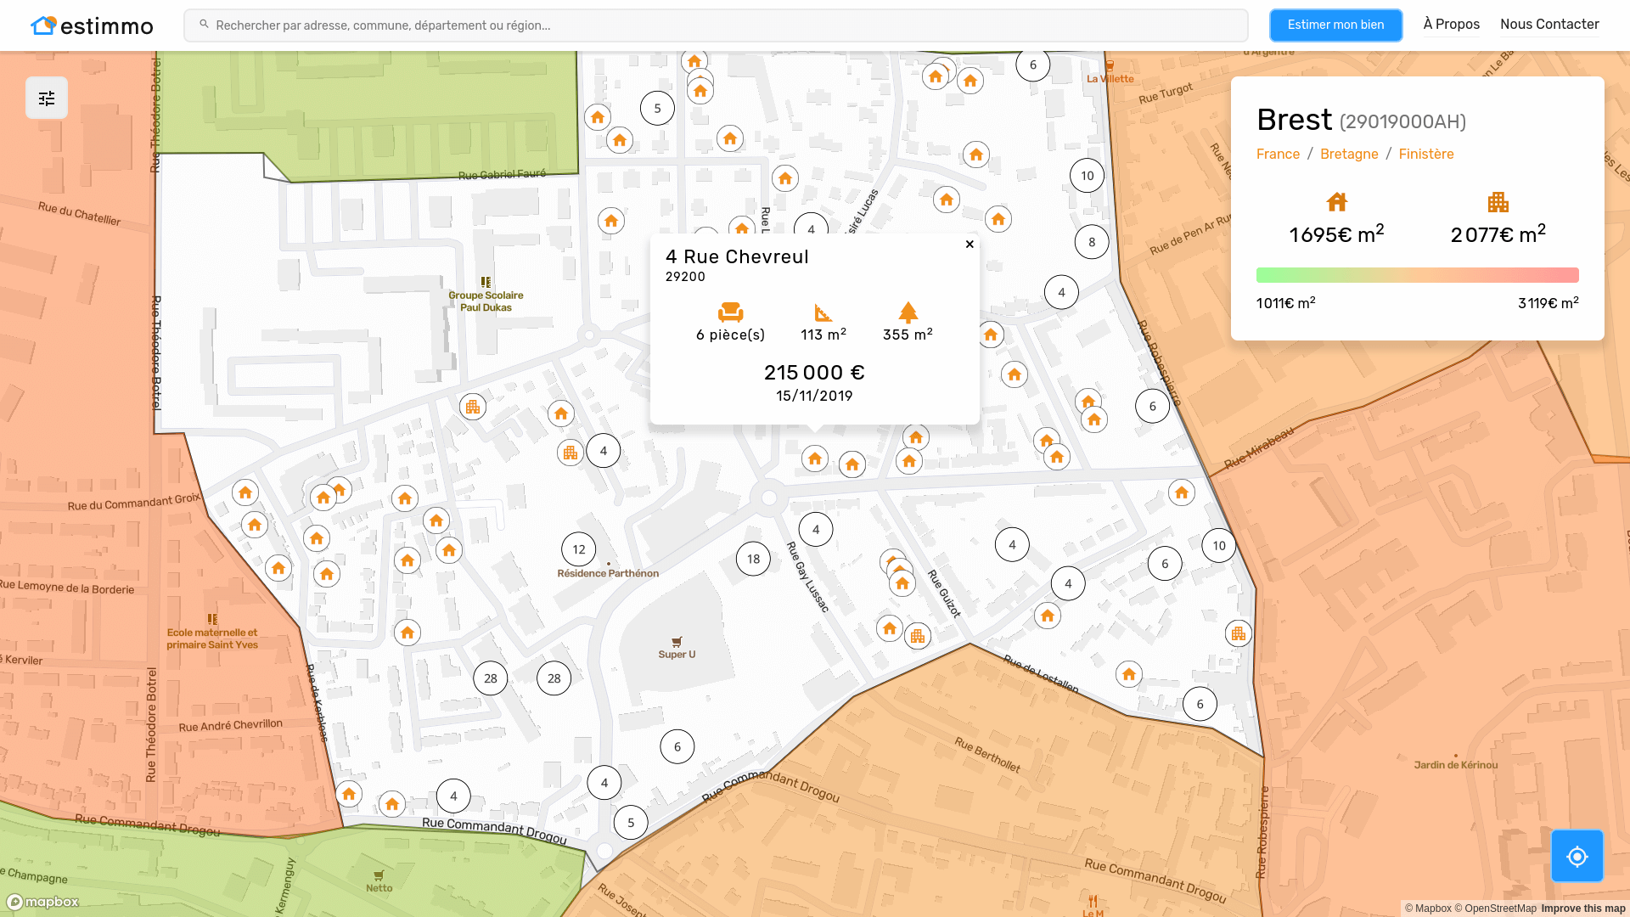Select the apartment building marker near Rue Guizot
The image size is (1630, 917).
tap(918, 636)
